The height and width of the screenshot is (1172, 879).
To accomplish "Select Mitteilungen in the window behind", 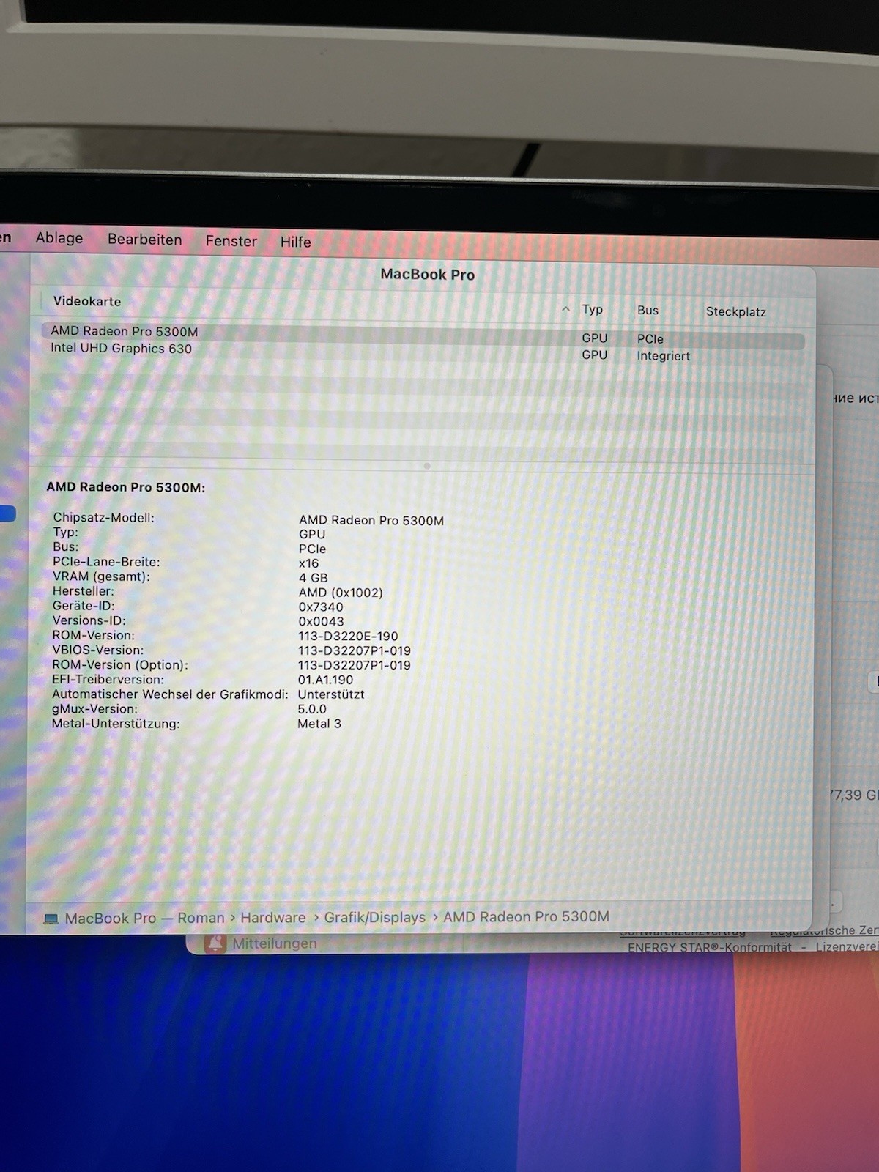I will (x=274, y=943).
